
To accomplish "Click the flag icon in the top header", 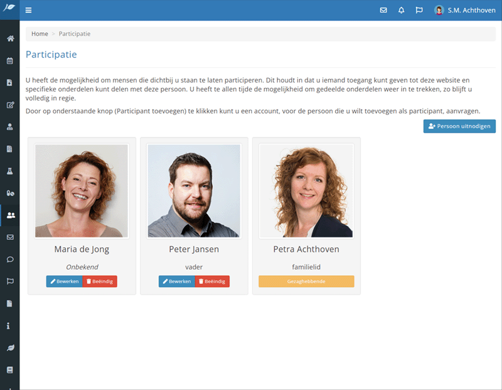I will tap(419, 10).
